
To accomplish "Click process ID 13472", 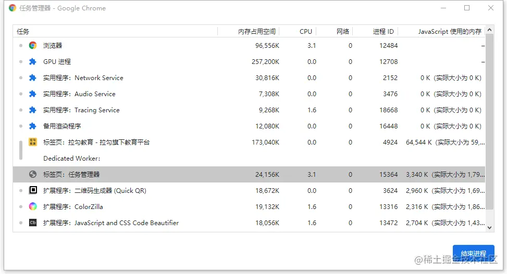I will [388, 223].
